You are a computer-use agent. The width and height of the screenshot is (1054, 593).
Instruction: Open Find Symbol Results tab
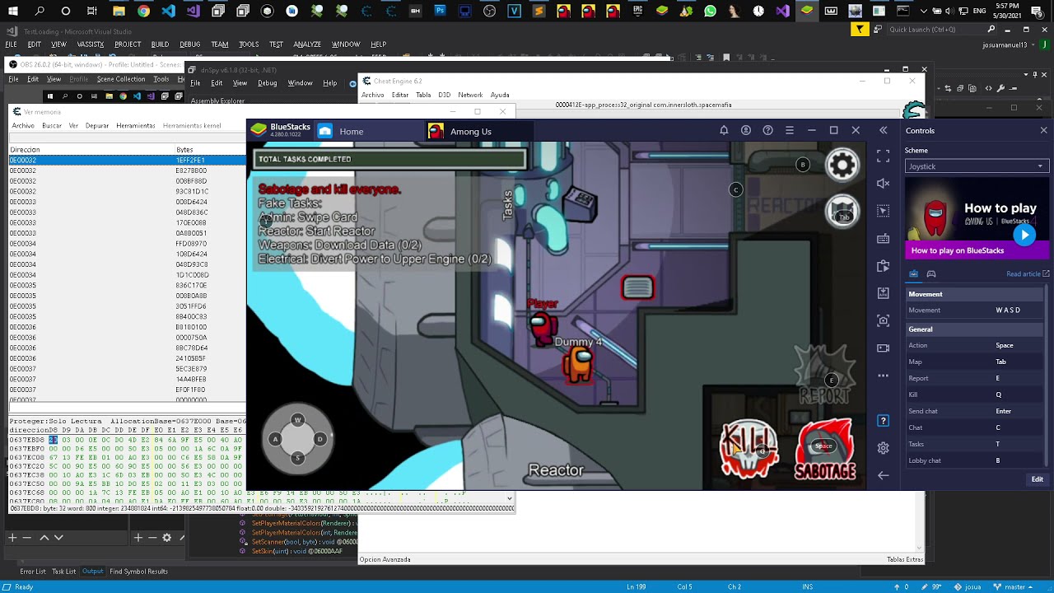point(138,572)
